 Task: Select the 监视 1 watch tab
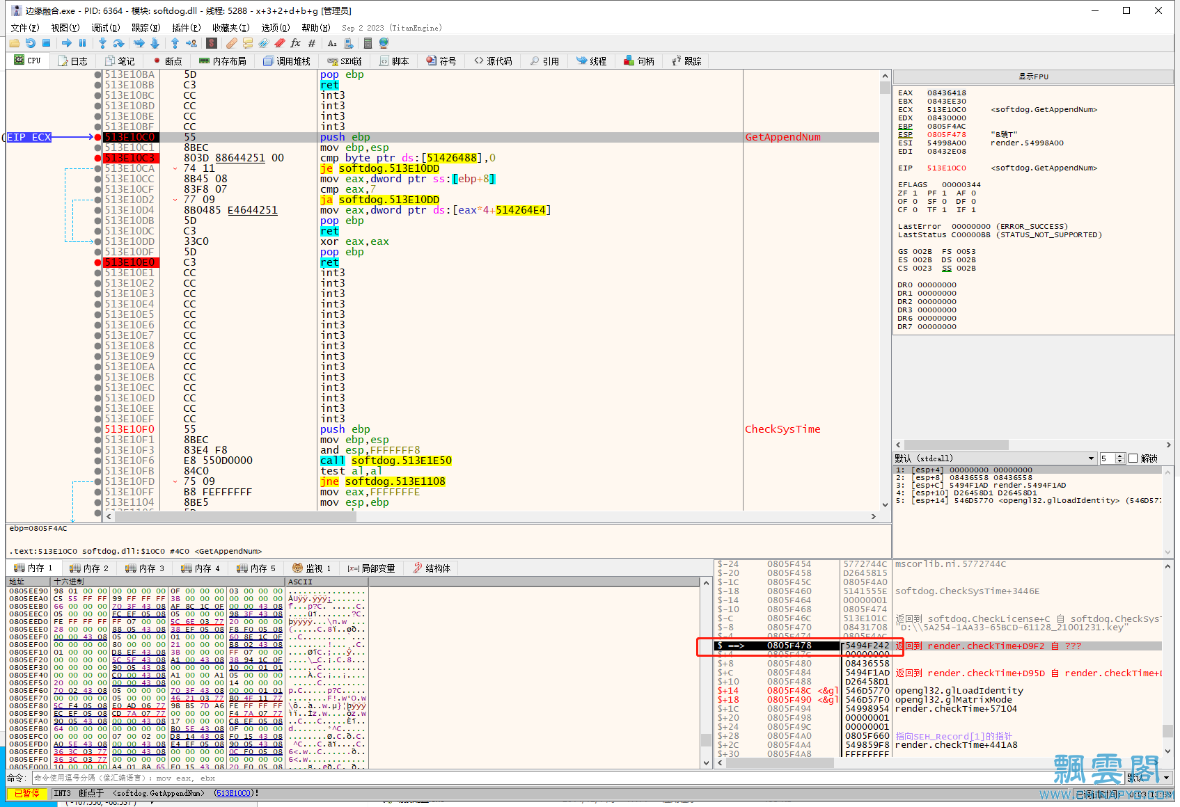point(312,568)
